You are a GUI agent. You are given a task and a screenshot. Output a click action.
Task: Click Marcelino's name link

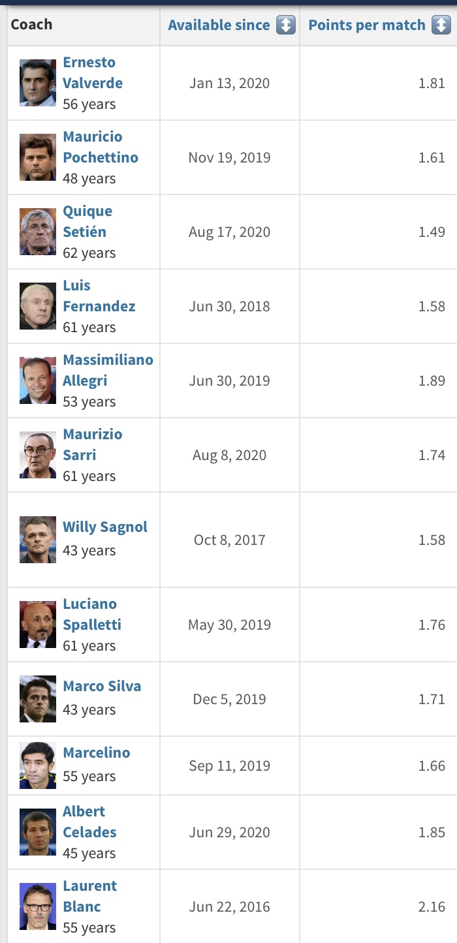(97, 752)
